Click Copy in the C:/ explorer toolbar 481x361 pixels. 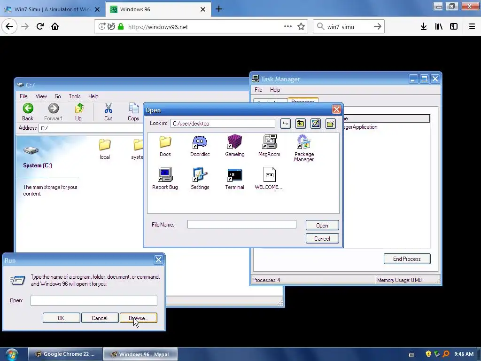point(133,112)
